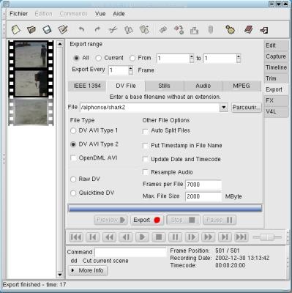The height and width of the screenshot is (293, 292).
Task: Switch to the IEEE 1394 tab
Action: point(87,86)
